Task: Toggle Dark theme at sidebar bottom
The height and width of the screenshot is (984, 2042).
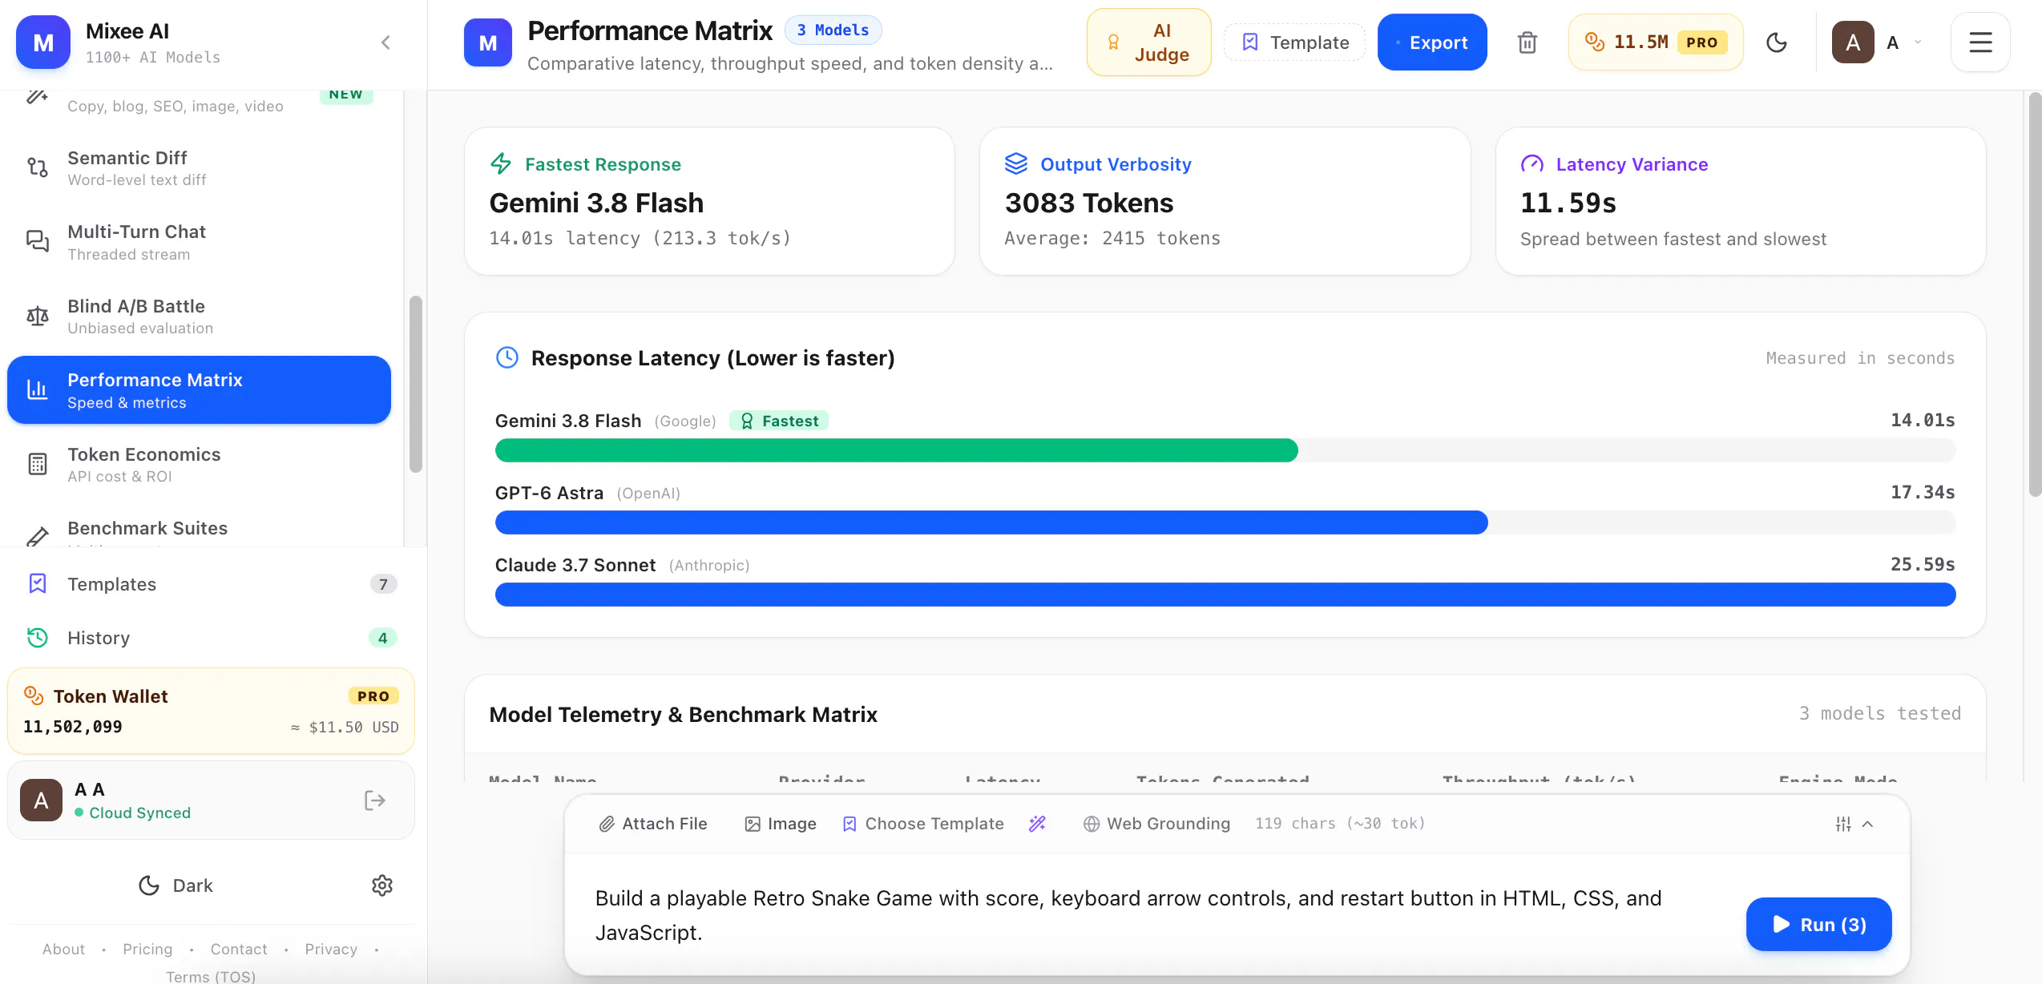Action: (176, 885)
